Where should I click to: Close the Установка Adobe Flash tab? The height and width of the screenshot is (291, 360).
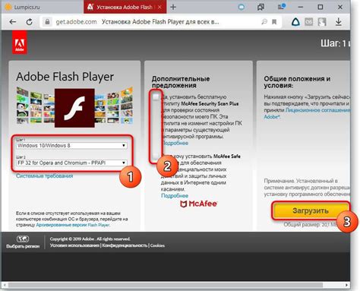click(x=159, y=7)
